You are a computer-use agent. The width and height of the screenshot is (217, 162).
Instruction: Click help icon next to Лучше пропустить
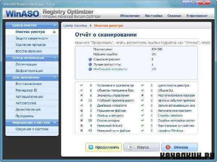pyautogui.click(x=90, y=64)
